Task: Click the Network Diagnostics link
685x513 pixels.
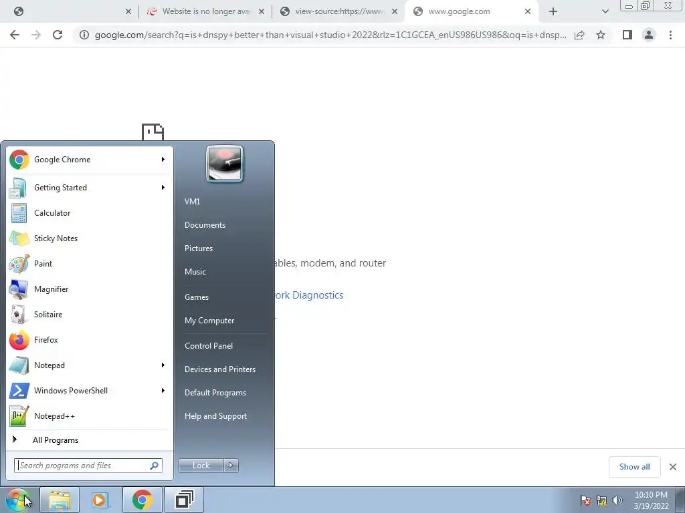Action: click(x=309, y=295)
